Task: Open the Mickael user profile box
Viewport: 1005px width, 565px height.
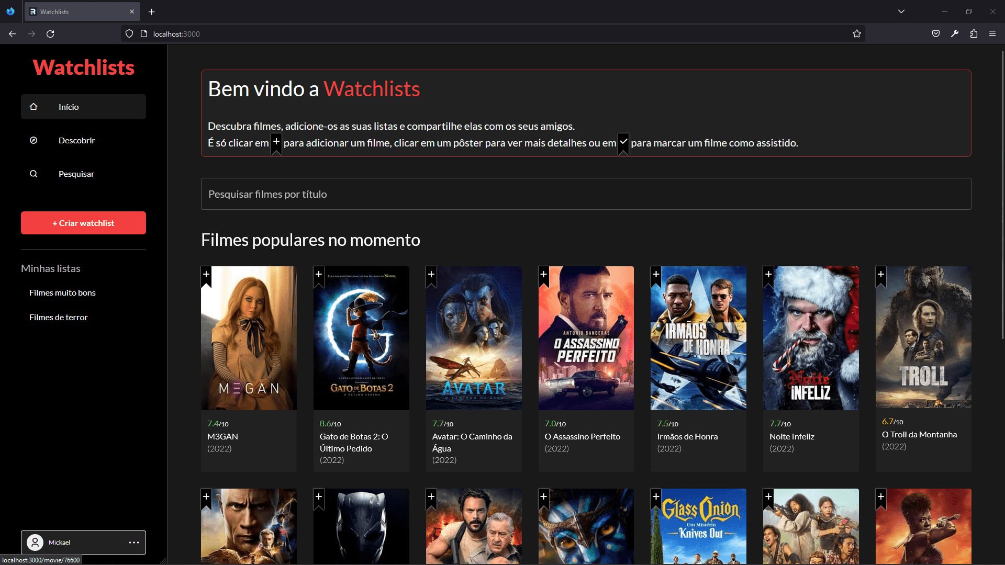Action: tap(83, 543)
